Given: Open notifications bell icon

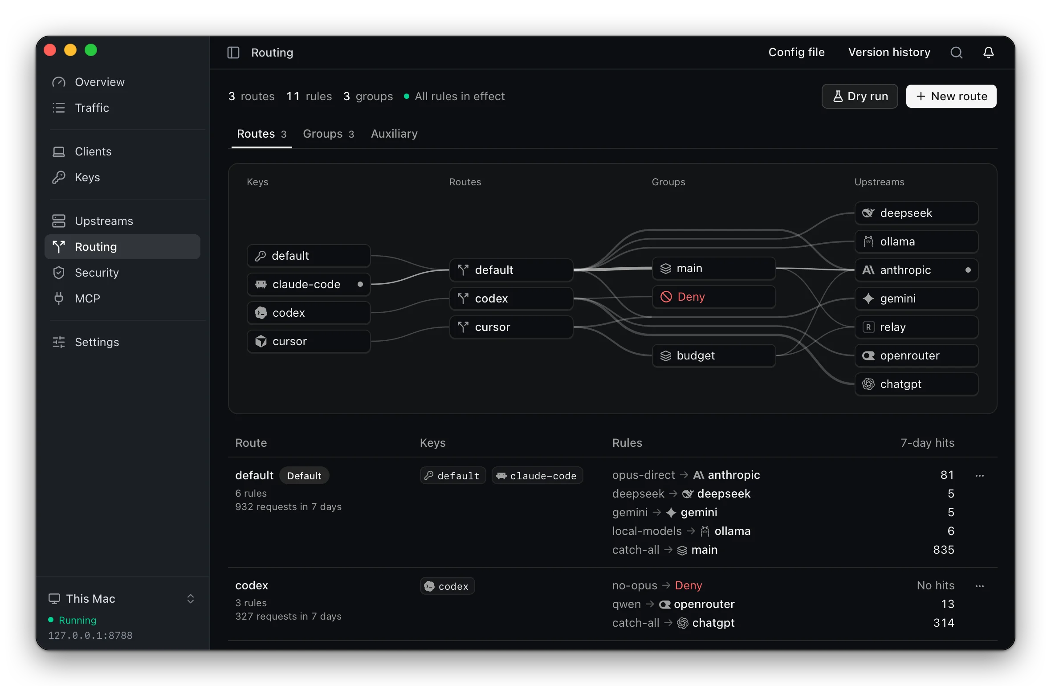Looking at the screenshot, I should tap(988, 53).
